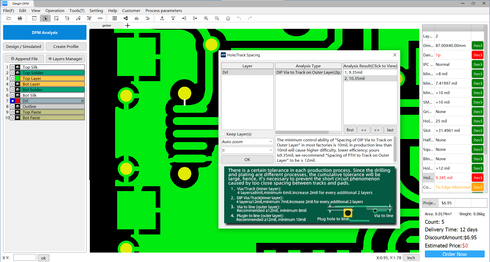Select the Zoom Out tool

tap(217, 18)
